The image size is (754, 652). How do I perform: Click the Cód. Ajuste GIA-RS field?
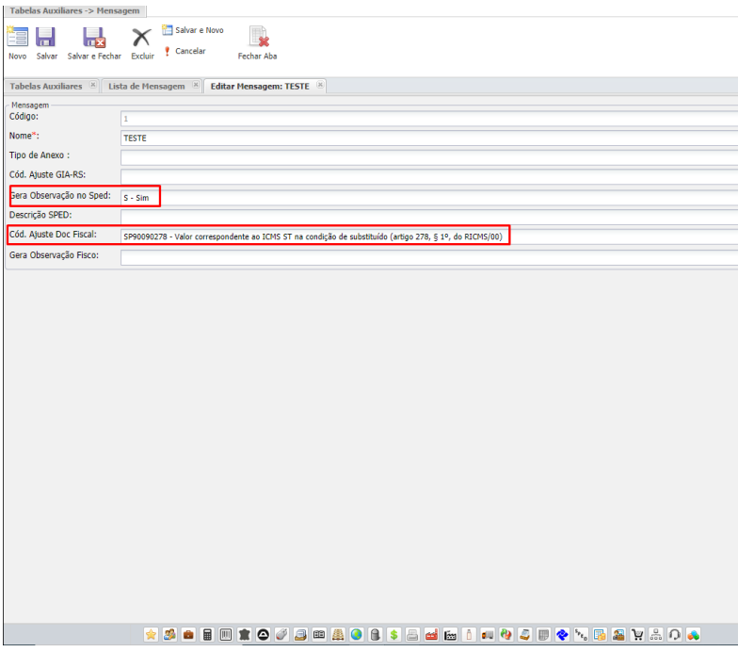pyautogui.click(x=429, y=176)
